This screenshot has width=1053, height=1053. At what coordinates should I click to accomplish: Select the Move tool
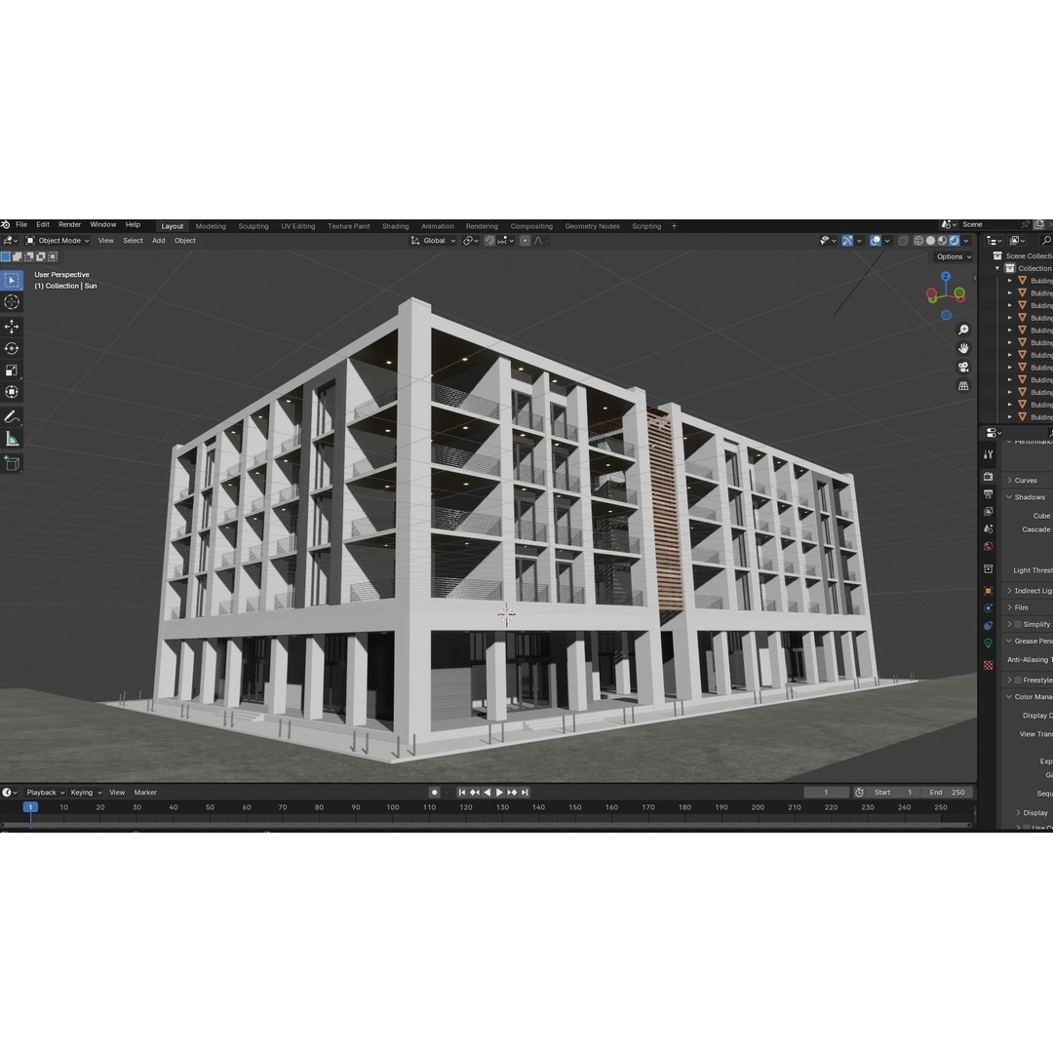[x=12, y=328]
